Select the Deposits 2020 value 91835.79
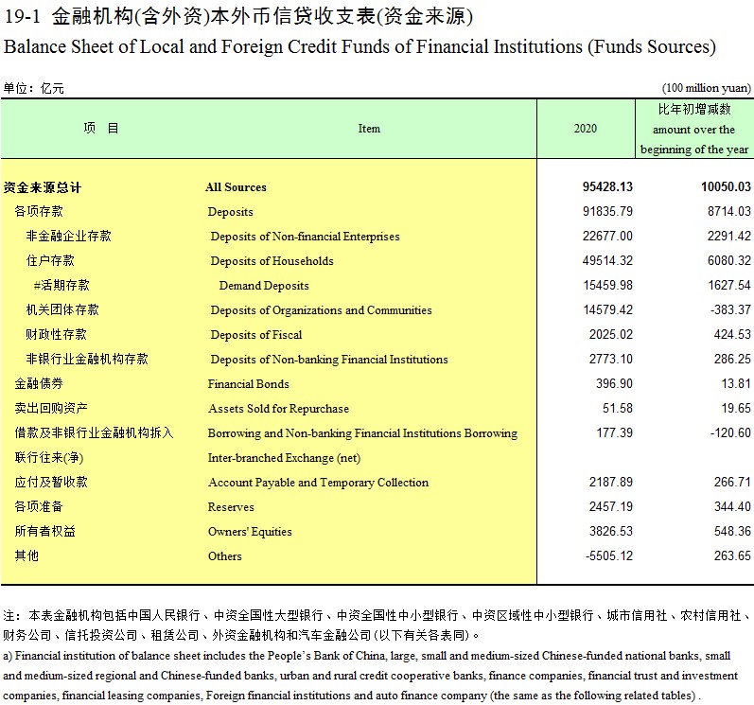This screenshot has height=705, width=754. pos(607,211)
